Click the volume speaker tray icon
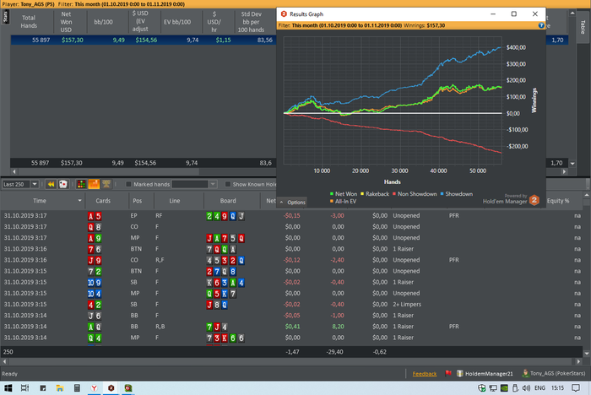Screen dimensions: 591x395 coord(526,388)
